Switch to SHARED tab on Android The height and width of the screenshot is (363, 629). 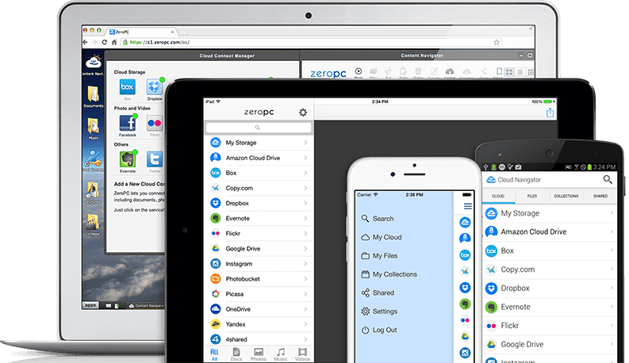600,196
